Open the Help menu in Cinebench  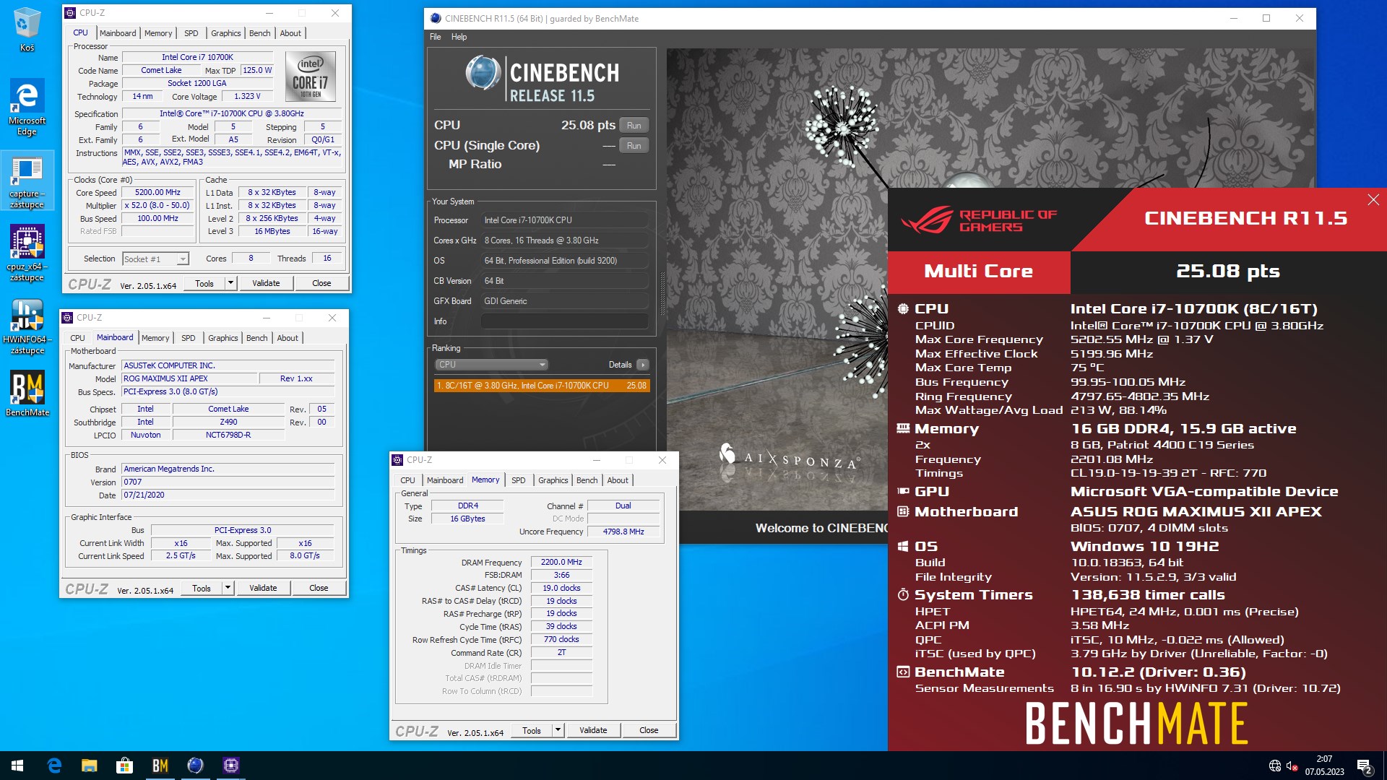pyautogui.click(x=459, y=37)
